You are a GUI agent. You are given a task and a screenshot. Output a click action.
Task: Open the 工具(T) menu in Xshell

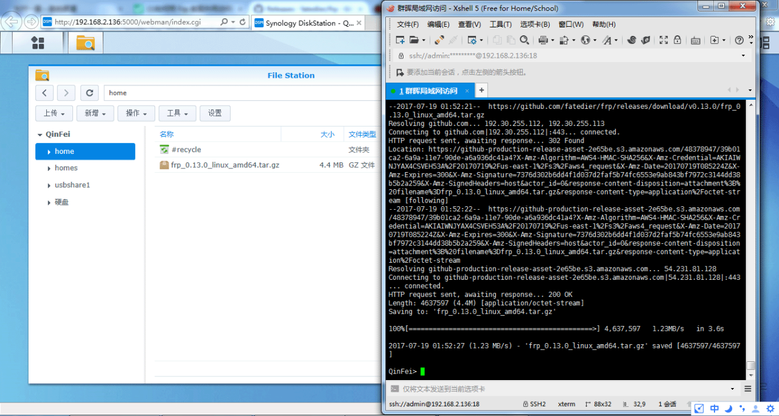[x=500, y=24]
